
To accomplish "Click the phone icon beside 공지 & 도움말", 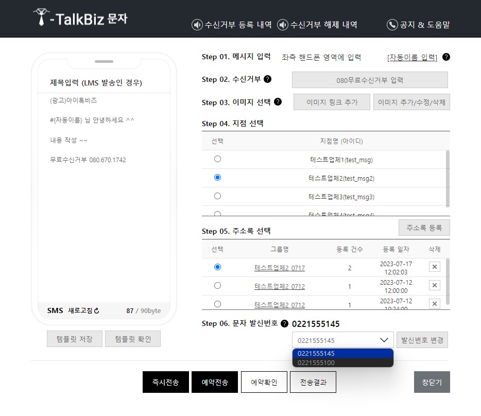I will (x=391, y=24).
